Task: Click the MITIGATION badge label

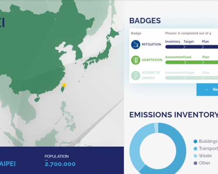Action: click(x=151, y=44)
